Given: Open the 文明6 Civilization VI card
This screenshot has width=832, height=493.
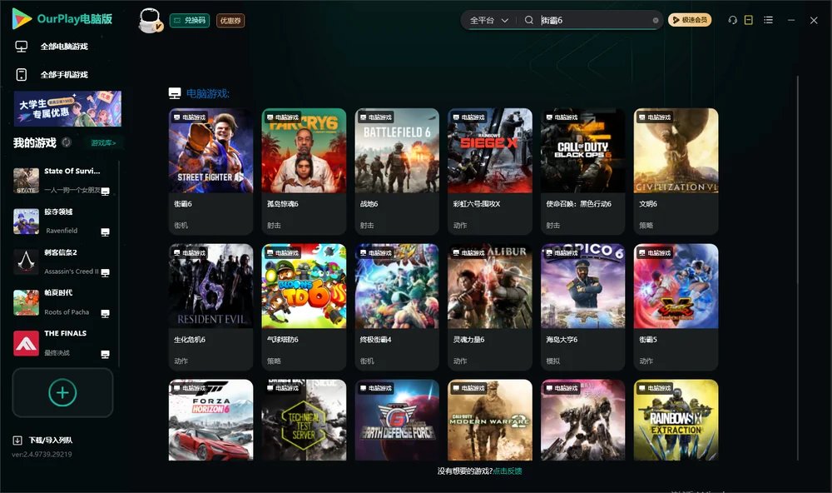Looking at the screenshot, I should (676, 172).
